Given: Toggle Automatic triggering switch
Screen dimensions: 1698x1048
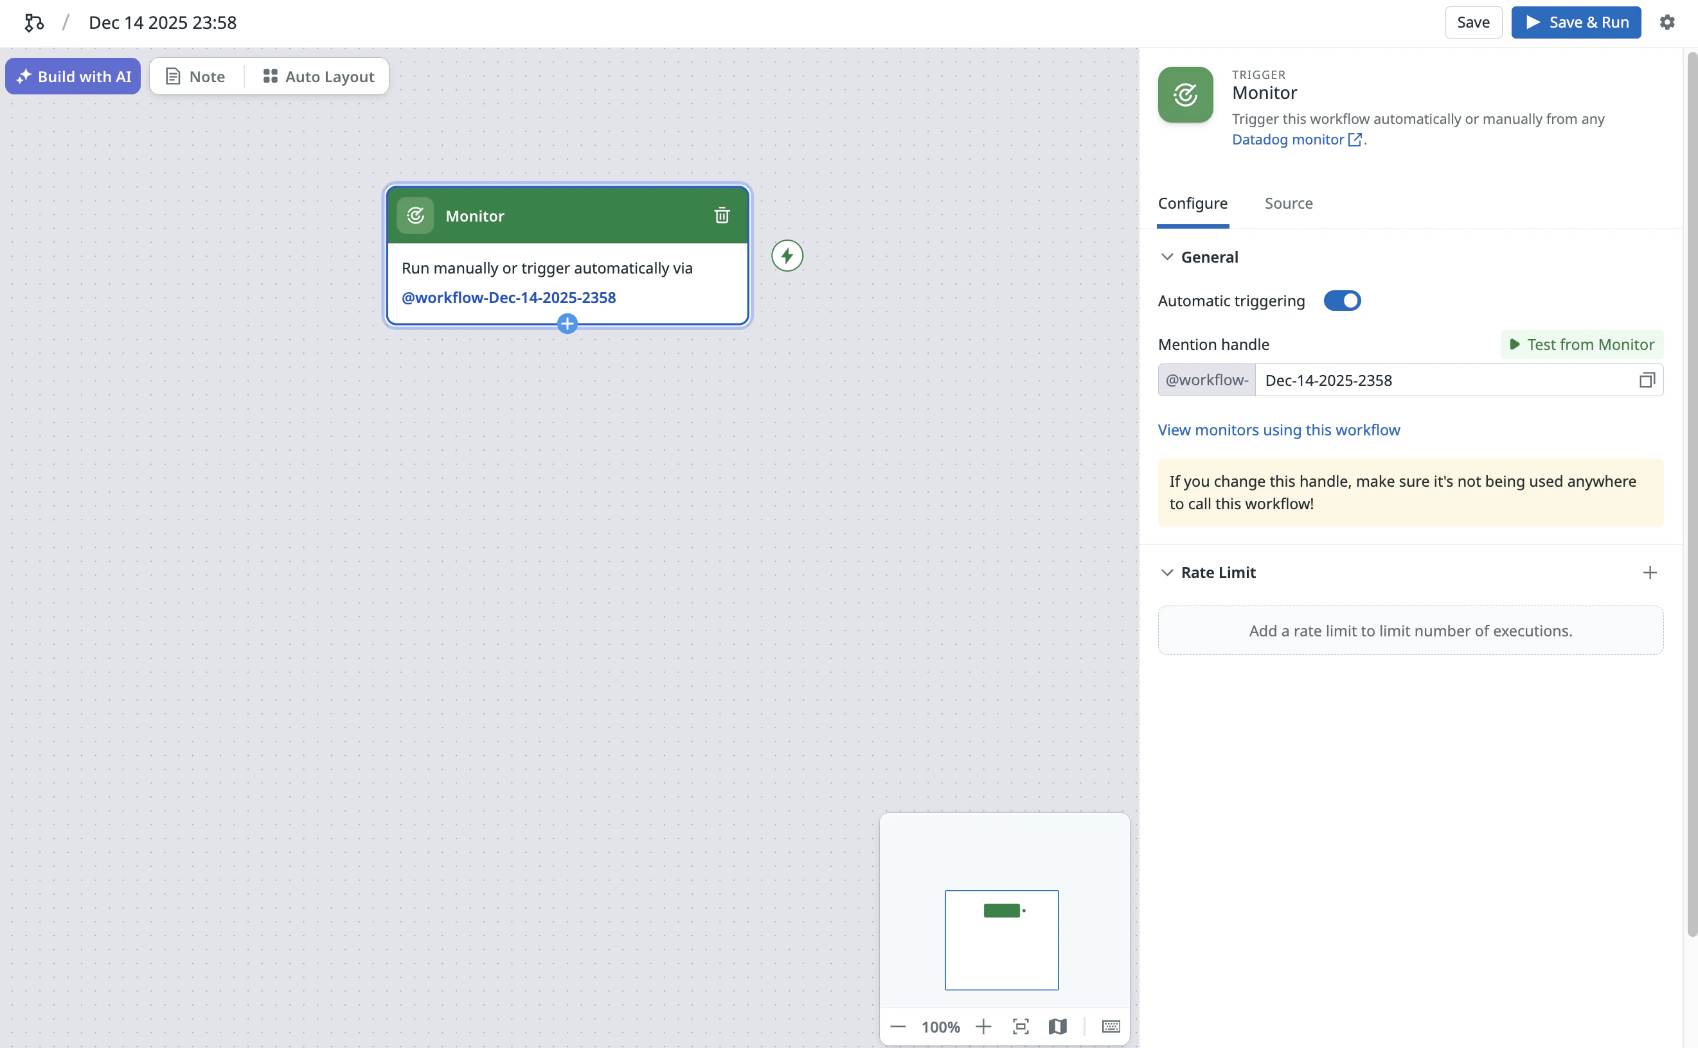Looking at the screenshot, I should pyautogui.click(x=1341, y=301).
